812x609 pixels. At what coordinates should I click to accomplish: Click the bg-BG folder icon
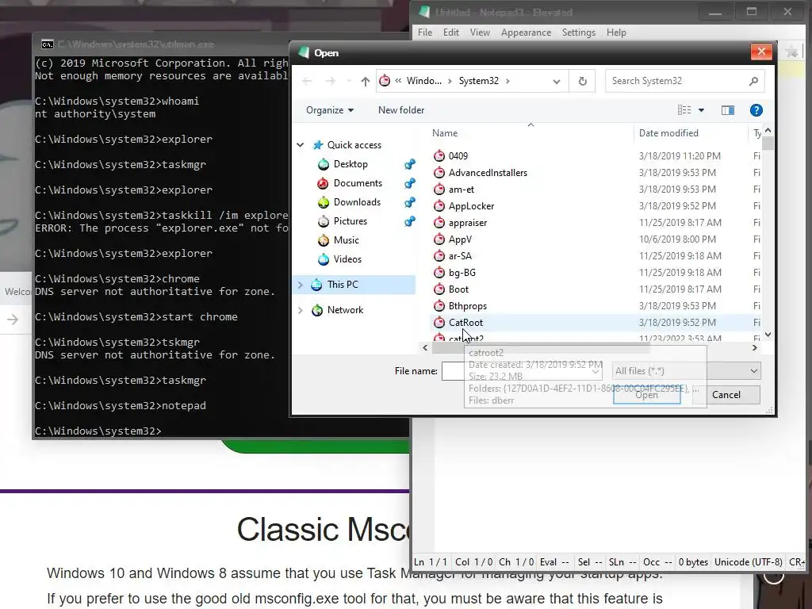(x=439, y=273)
